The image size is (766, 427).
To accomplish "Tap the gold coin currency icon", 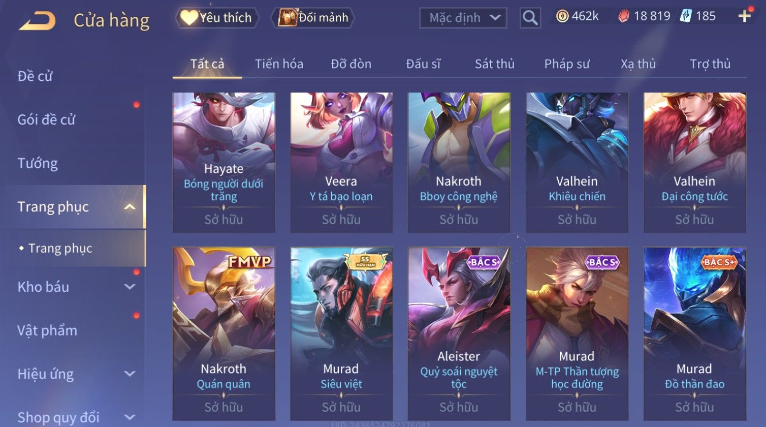I will click(562, 16).
